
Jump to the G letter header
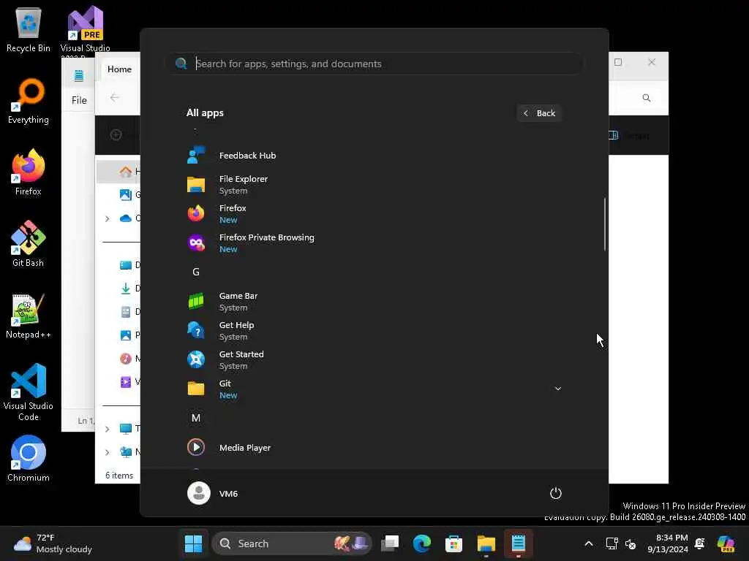[x=196, y=272]
